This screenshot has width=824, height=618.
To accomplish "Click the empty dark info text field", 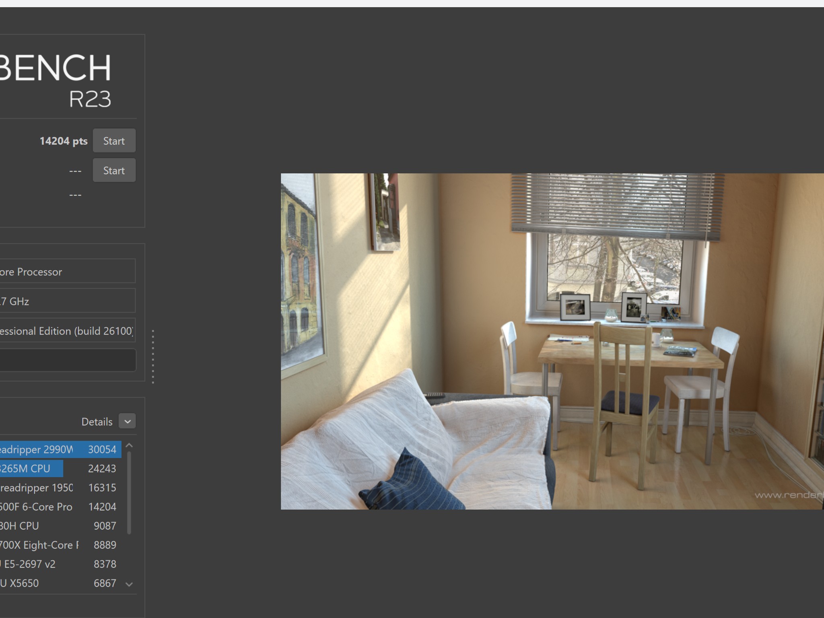I will click(68, 360).
